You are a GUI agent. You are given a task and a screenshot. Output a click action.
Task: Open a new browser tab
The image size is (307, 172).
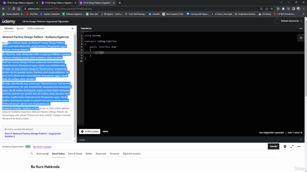(119, 3)
